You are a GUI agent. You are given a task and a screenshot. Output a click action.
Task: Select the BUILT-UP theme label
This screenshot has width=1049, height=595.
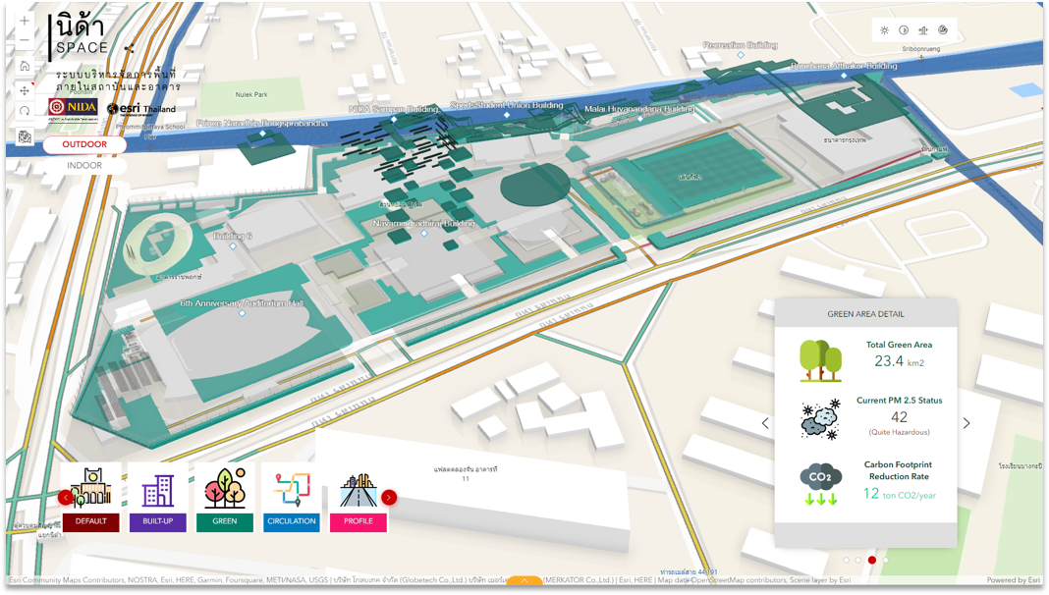[158, 521]
